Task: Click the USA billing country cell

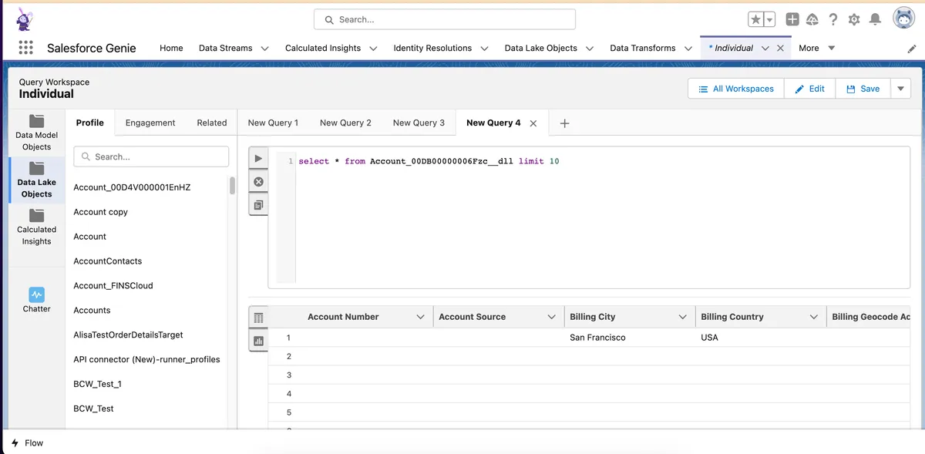Action: [x=709, y=338]
